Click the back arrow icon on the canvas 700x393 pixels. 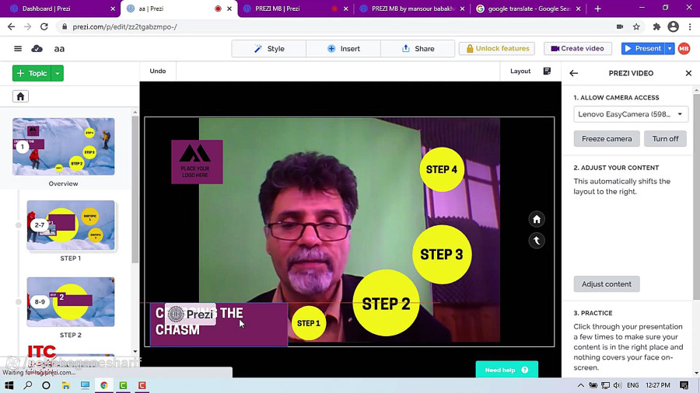[x=537, y=241]
